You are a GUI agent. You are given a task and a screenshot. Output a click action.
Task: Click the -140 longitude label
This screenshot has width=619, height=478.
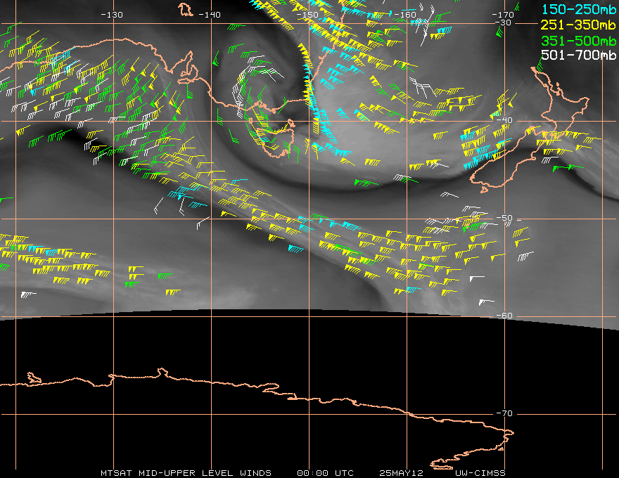coord(209,15)
